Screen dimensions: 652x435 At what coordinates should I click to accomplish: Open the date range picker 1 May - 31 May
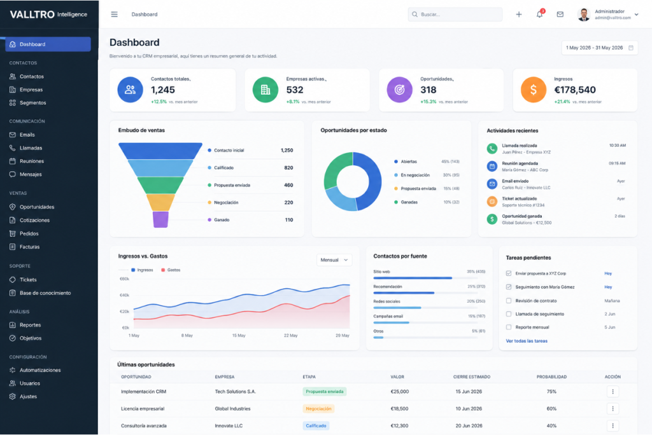click(x=599, y=48)
